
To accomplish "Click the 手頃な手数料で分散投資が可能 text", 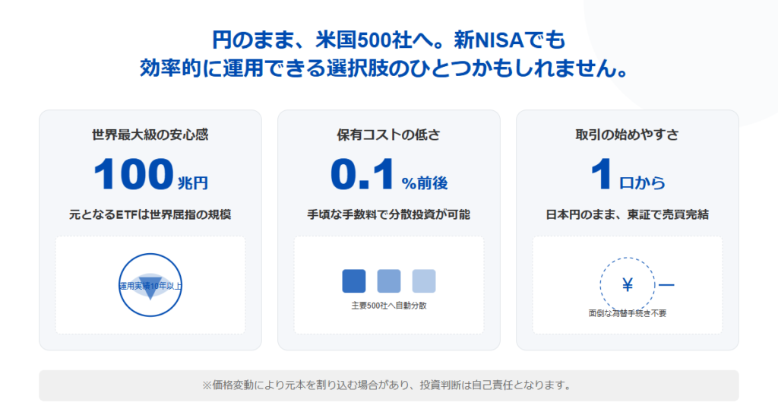I will 388,214.
